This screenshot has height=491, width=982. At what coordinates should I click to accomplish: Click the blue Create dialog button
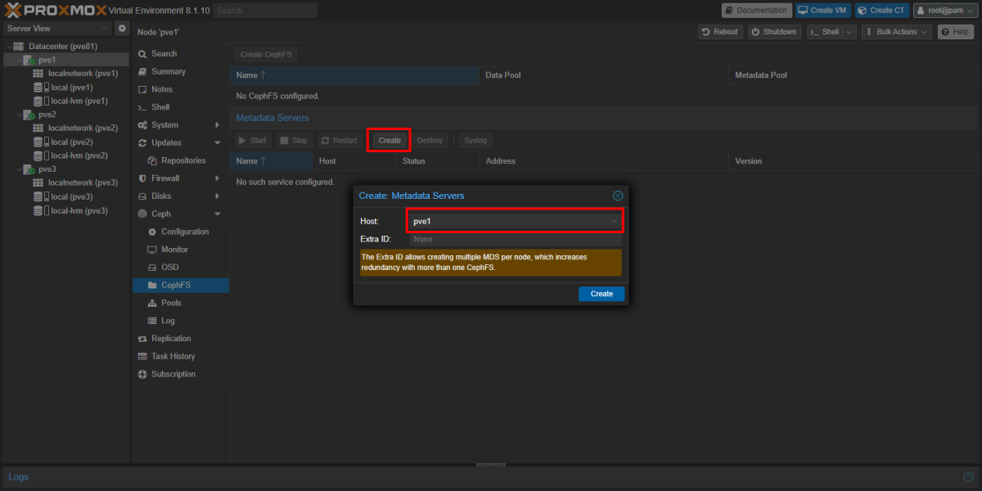[601, 294]
